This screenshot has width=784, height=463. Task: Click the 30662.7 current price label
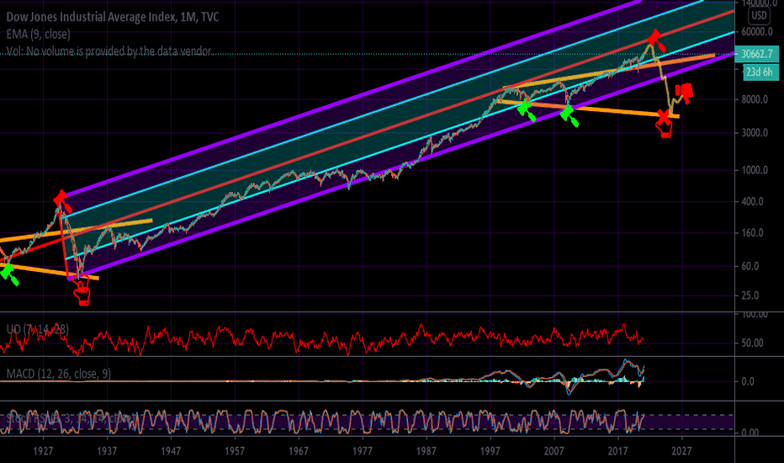[x=756, y=54]
